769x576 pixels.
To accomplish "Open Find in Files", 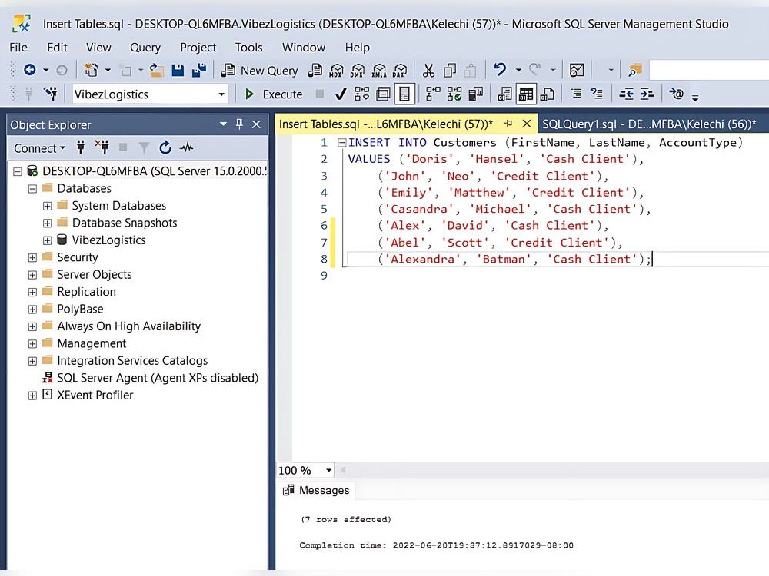I will [x=635, y=70].
